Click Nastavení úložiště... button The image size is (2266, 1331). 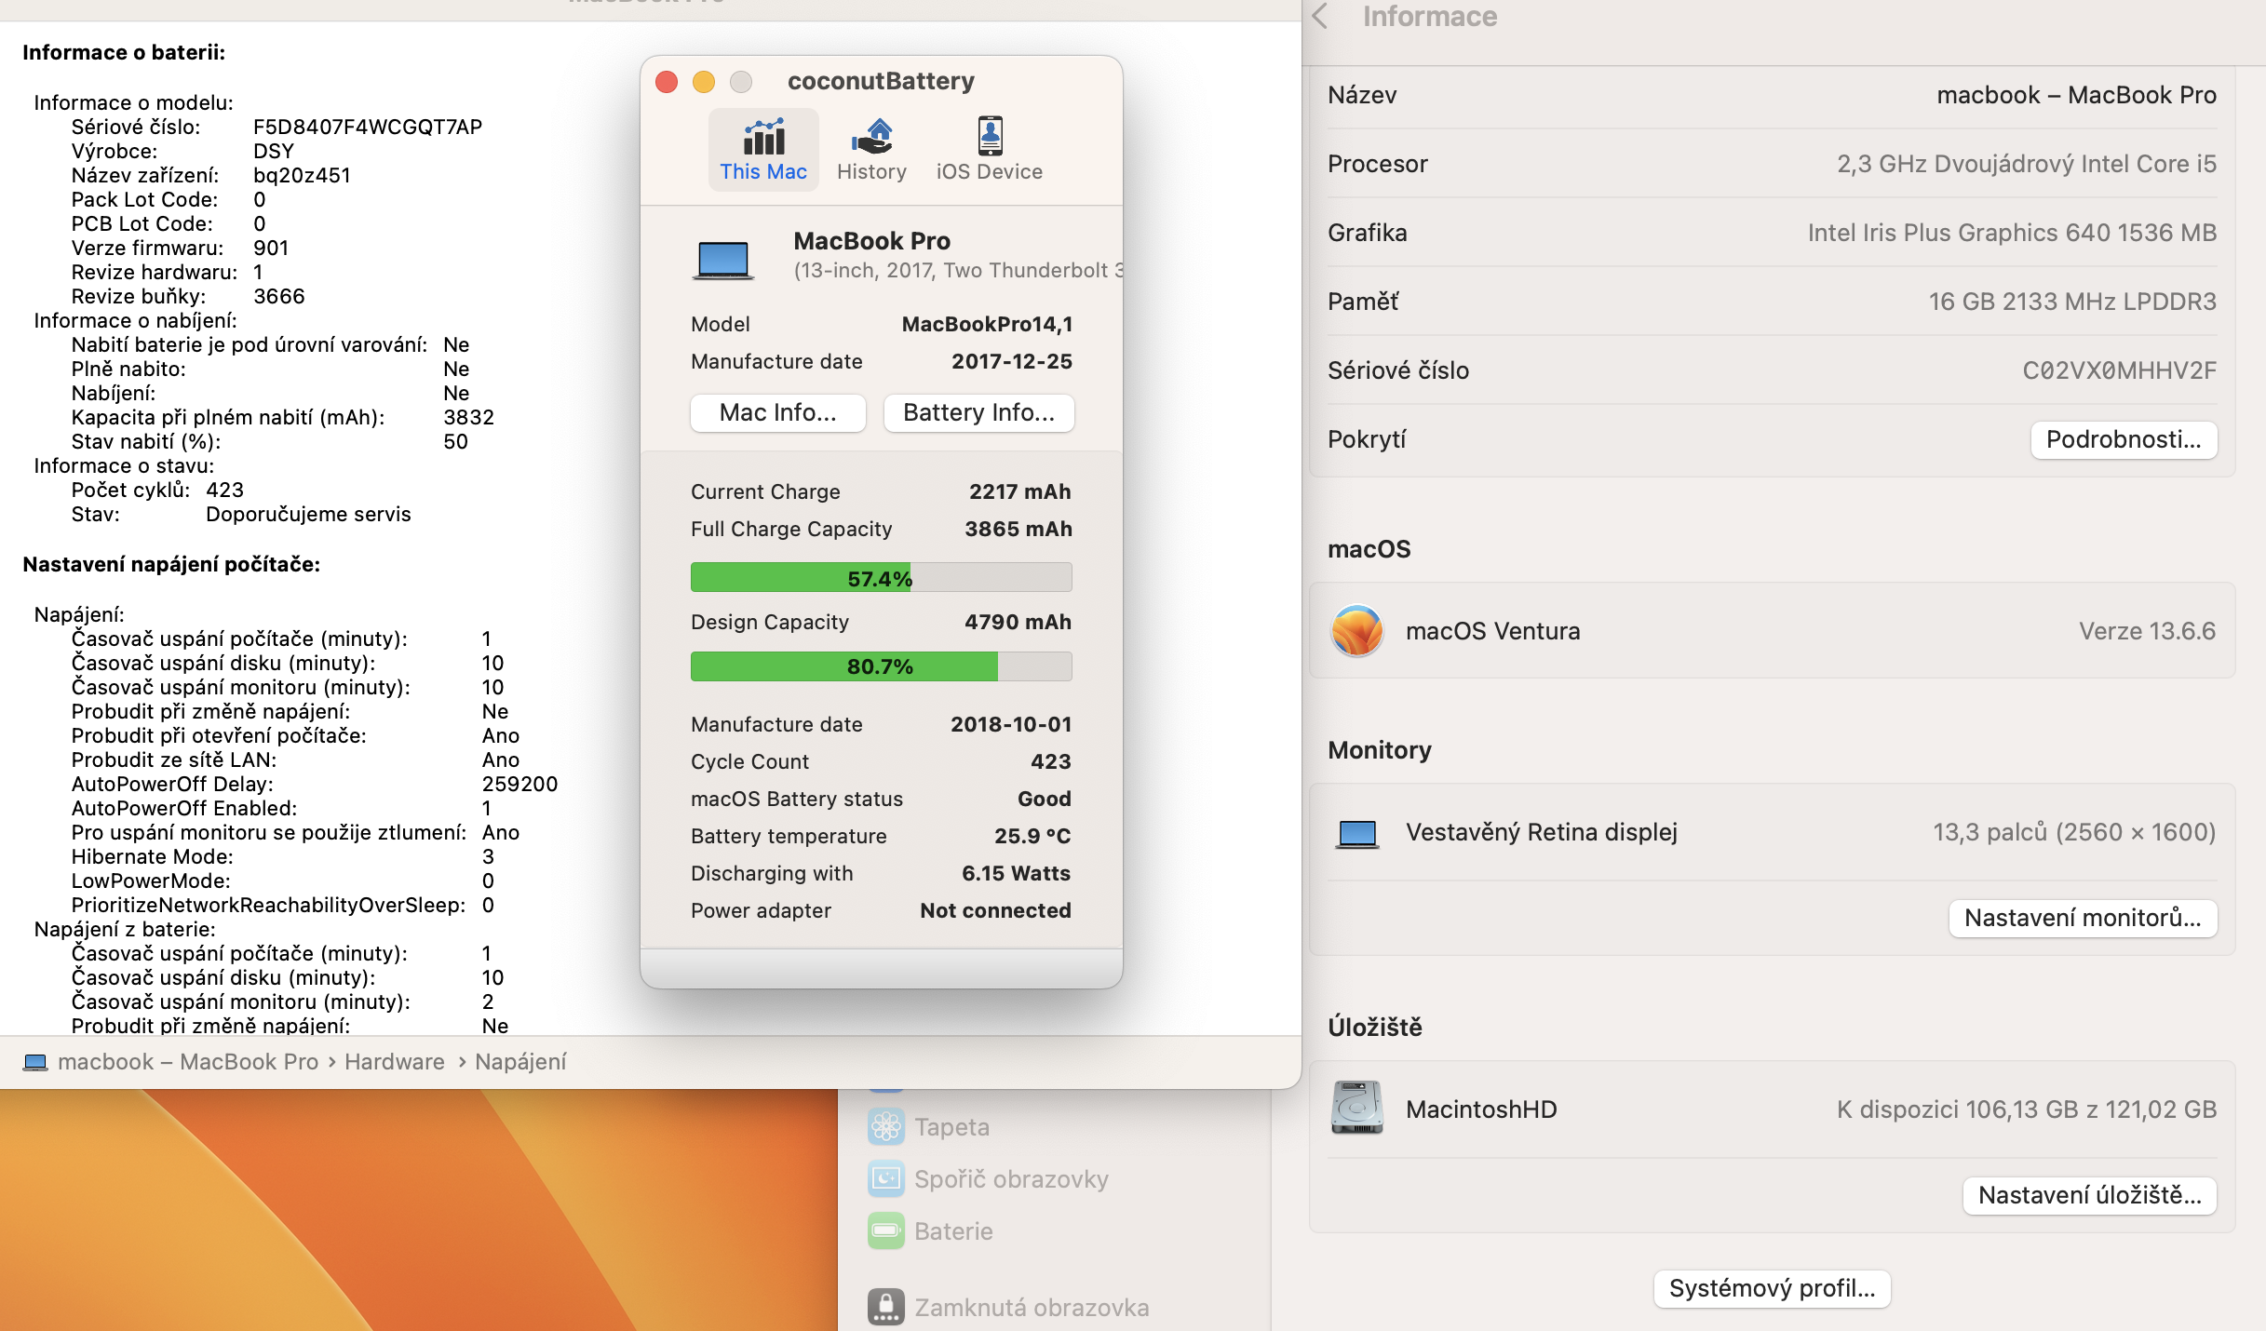(2089, 1195)
